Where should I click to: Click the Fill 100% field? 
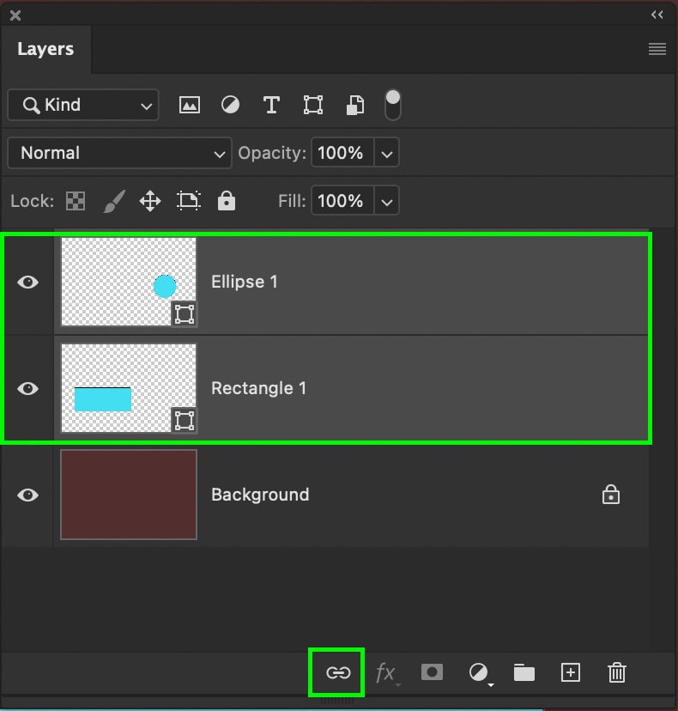[x=342, y=200]
